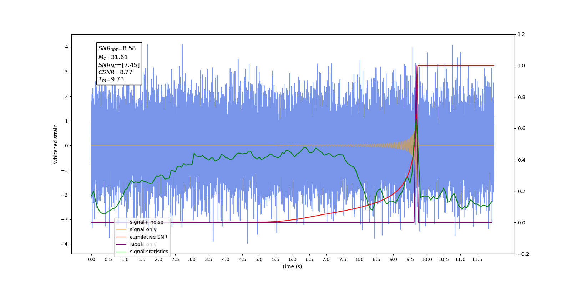Click the SNRMF=[7.45] annotation
The height and width of the screenshot is (285, 571).
(119, 65)
